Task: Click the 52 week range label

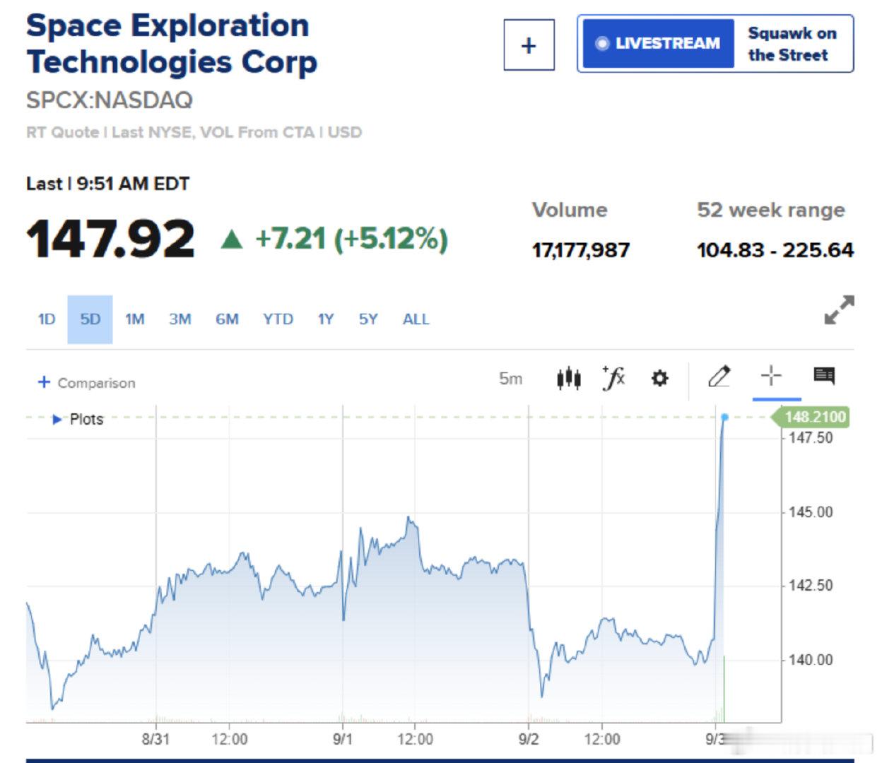Action: coord(771,210)
